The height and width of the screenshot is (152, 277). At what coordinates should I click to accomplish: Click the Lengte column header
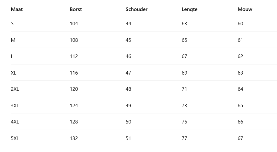point(190,9)
